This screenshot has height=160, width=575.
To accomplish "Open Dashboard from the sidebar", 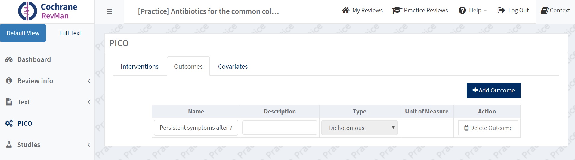I will (x=34, y=59).
